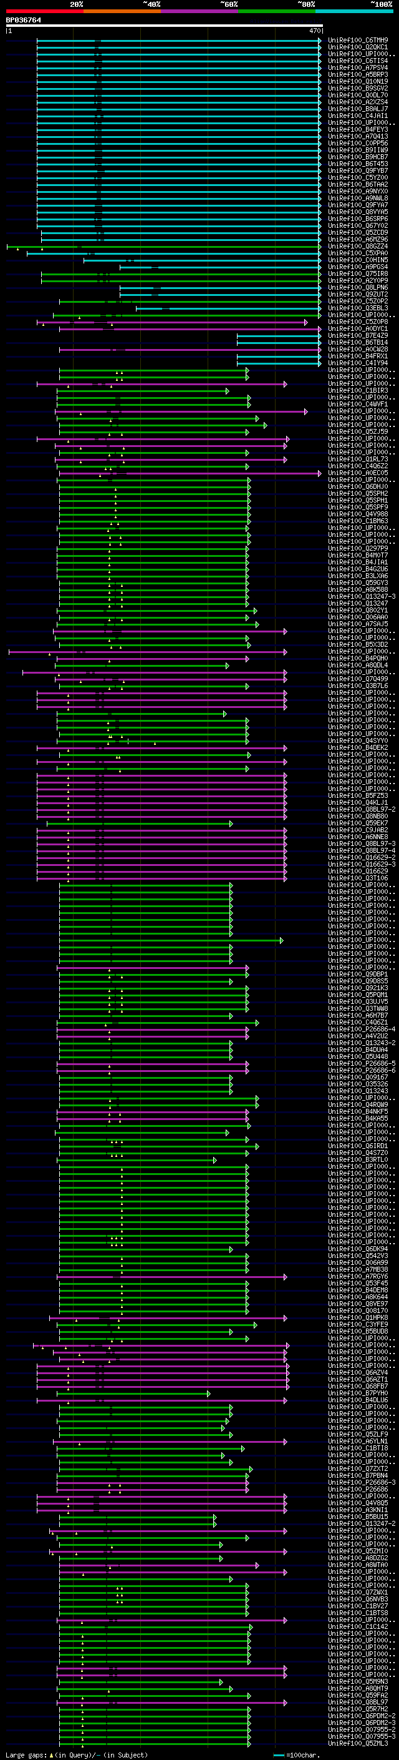This screenshot has height=1760, width=399.
Task: Click label UniRef100_Q6IRD1
Action: point(358,1146)
